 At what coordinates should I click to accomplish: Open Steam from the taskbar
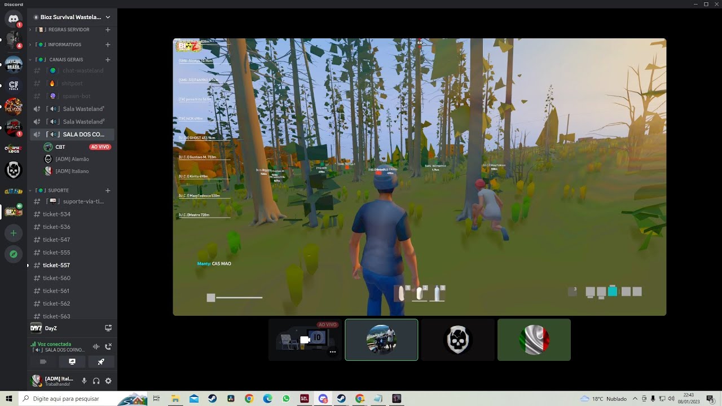(212, 399)
